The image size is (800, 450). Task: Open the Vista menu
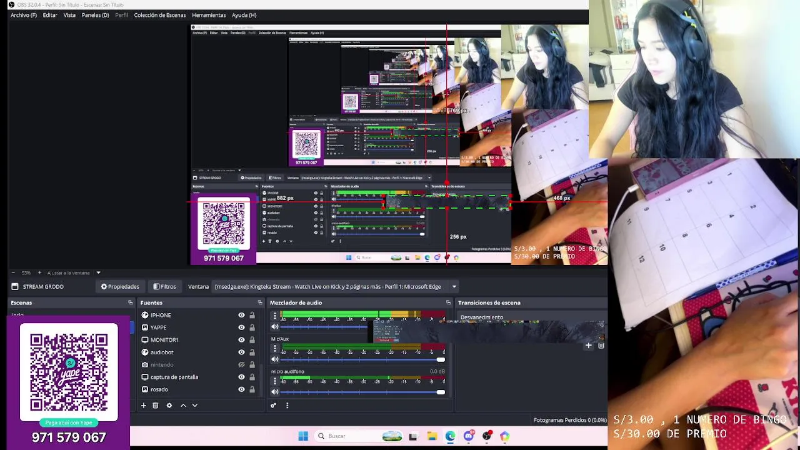(x=69, y=15)
